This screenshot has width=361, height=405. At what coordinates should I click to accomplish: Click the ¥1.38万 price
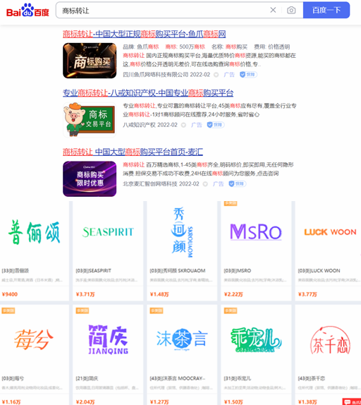coord(307,402)
